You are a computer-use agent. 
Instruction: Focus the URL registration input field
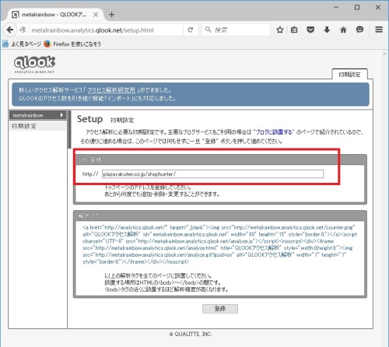coord(212,174)
